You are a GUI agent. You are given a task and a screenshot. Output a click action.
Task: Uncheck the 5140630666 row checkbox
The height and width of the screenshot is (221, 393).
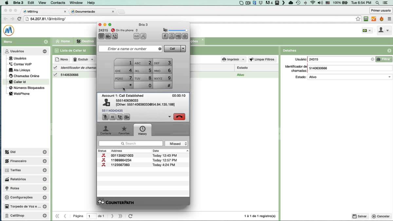pos(55,75)
